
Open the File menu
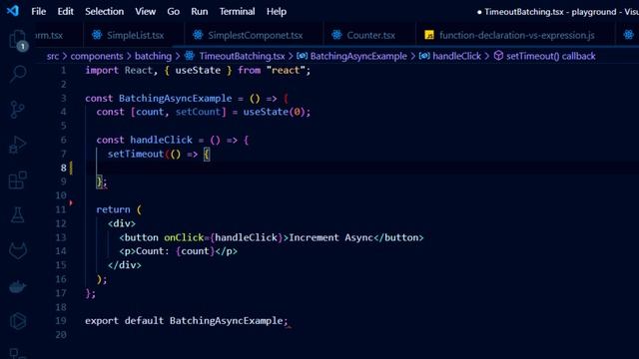[39, 11]
